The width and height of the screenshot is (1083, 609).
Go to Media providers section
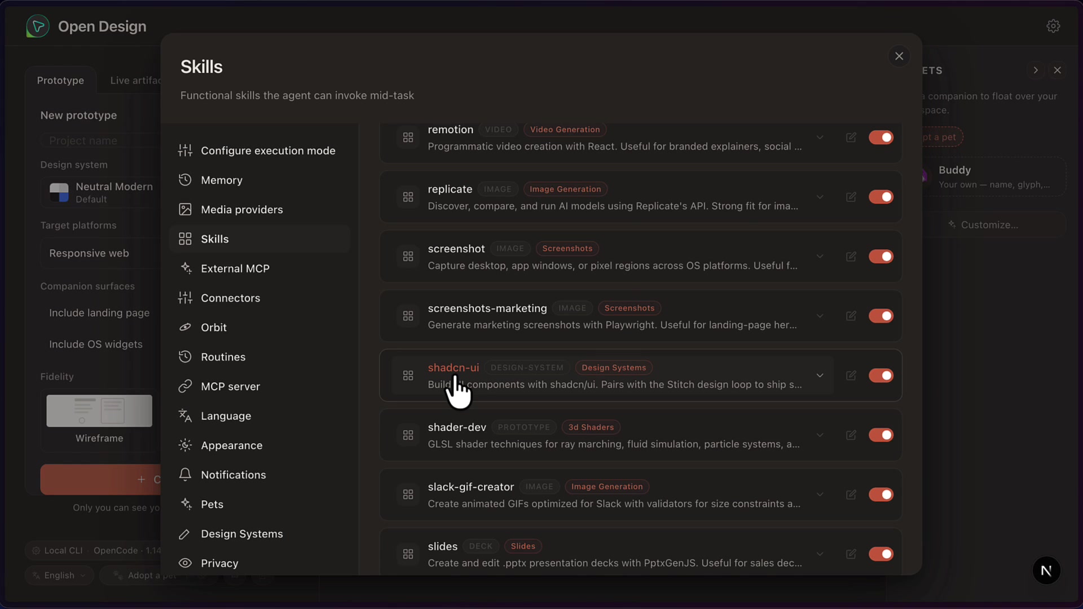259,209
